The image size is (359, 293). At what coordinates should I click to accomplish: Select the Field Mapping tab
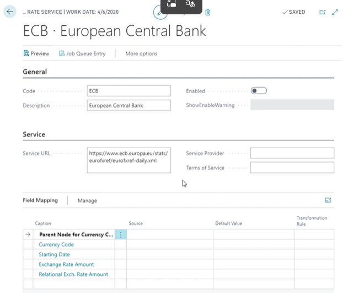40,200
